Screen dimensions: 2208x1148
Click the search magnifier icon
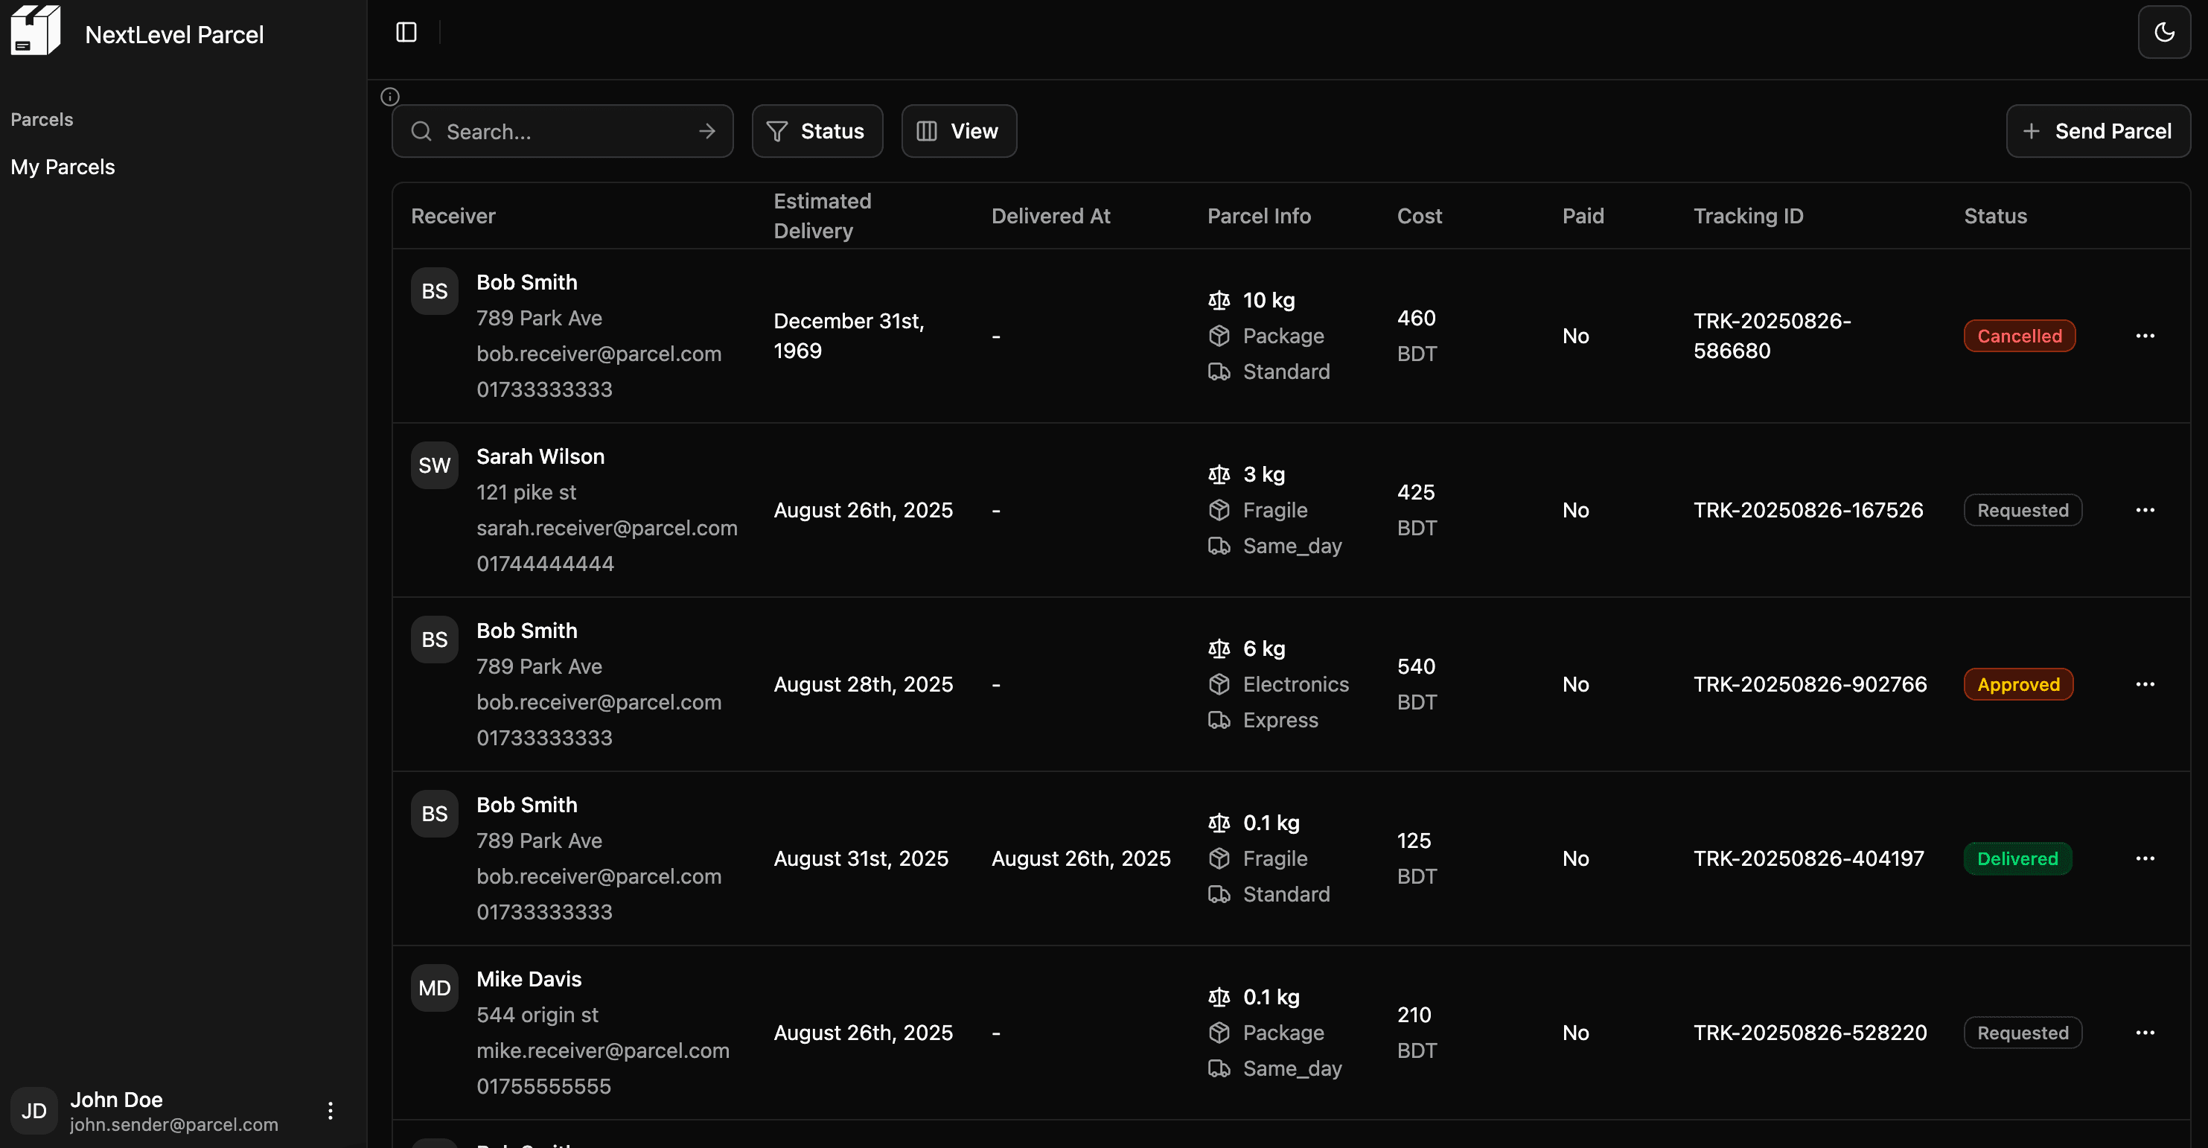pyautogui.click(x=421, y=131)
